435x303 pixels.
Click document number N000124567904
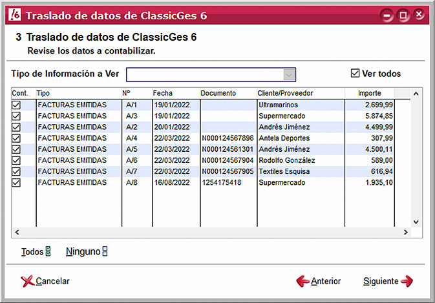(x=228, y=160)
